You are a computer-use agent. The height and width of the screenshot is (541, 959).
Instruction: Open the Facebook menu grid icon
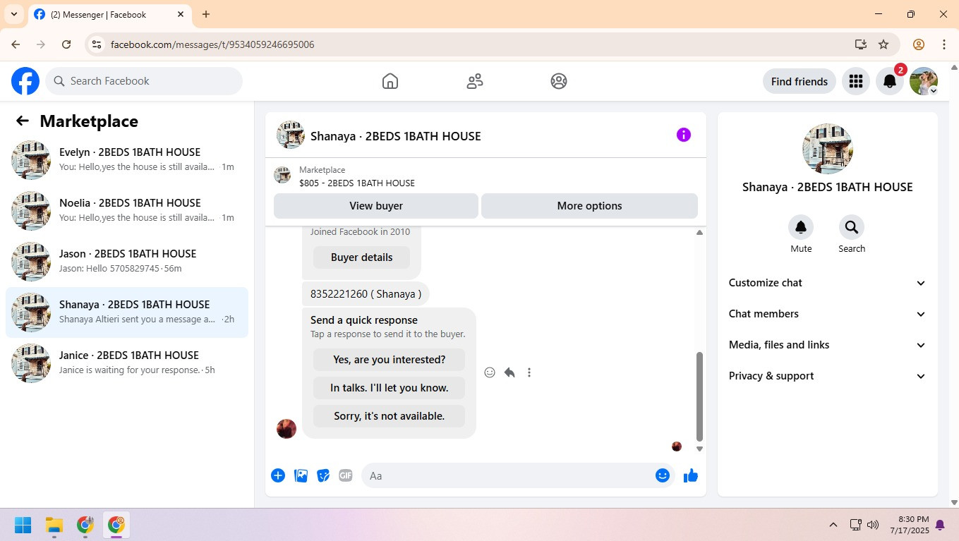[x=856, y=81]
